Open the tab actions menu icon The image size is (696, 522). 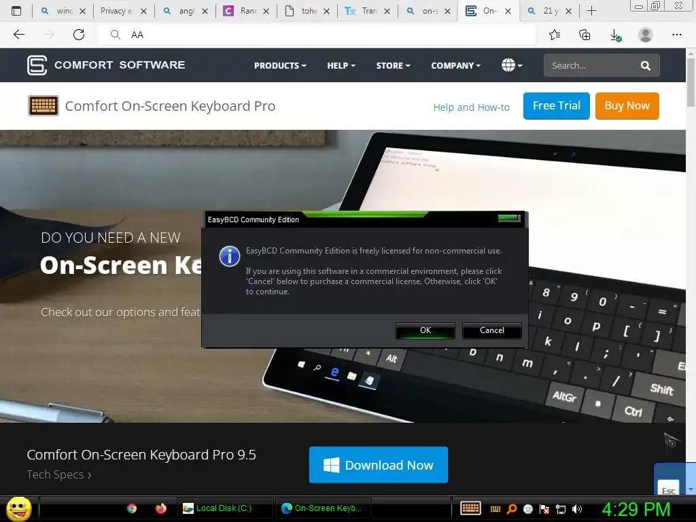[x=16, y=11]
